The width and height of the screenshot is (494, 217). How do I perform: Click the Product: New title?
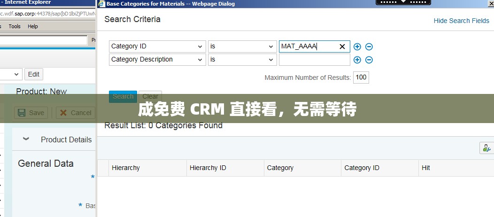pos(42,91)
